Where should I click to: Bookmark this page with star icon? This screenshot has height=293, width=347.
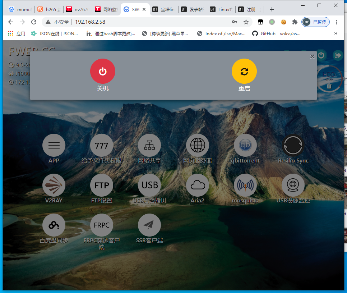pos(246,22)
